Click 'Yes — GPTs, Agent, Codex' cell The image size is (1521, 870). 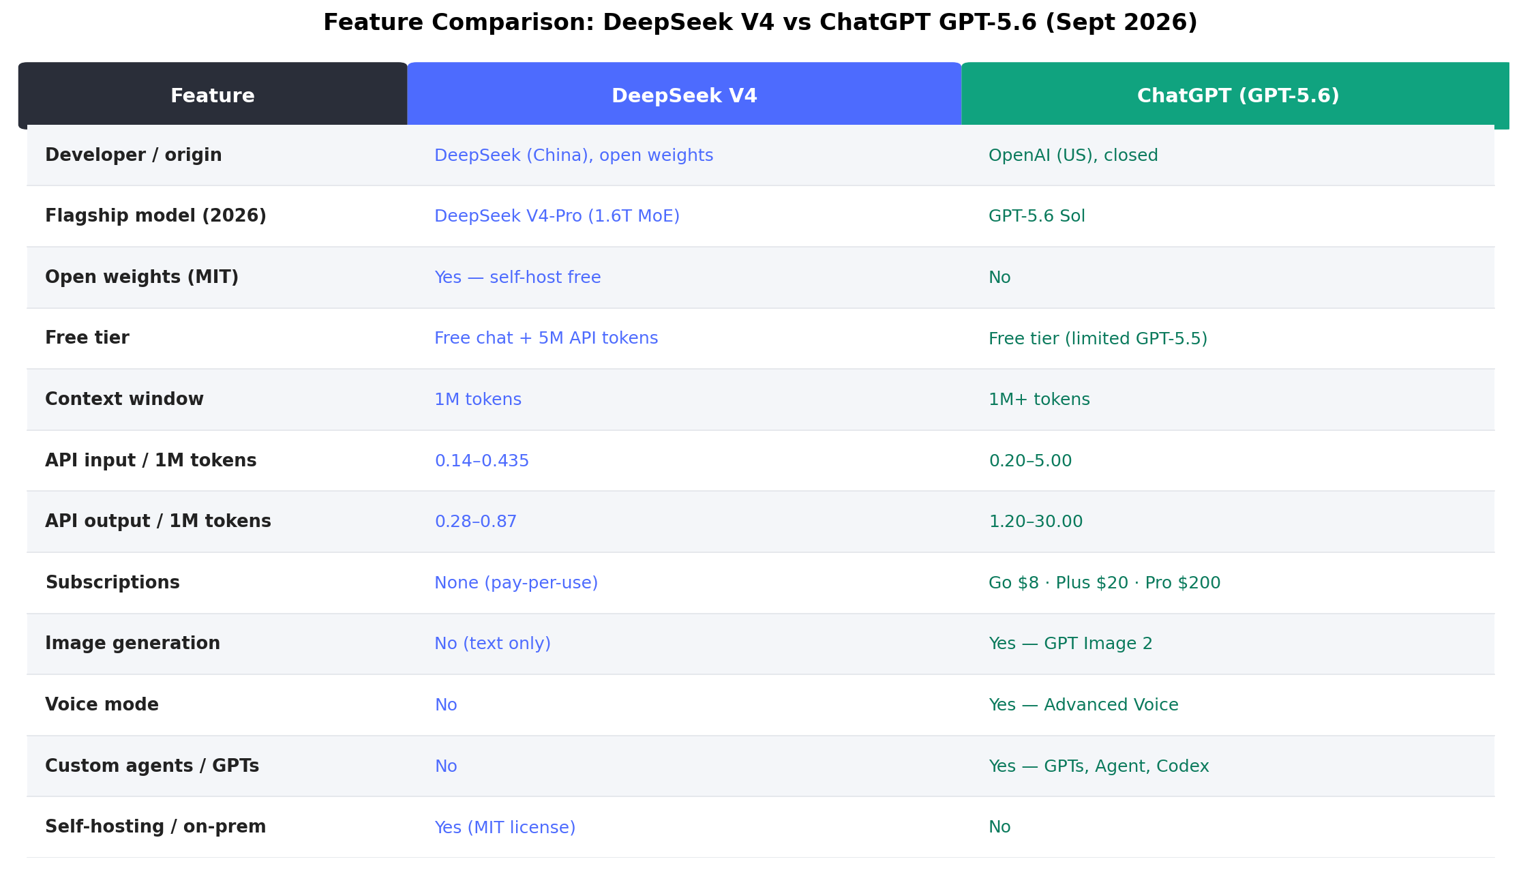(x=1099, y=766)
